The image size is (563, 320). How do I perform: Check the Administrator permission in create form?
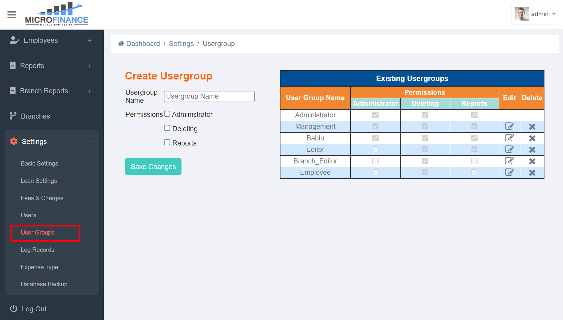pos(167,114)
